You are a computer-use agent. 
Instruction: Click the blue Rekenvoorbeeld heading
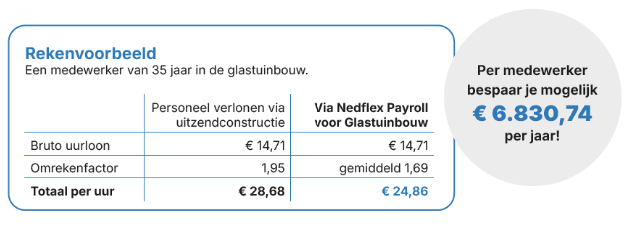click(x=91, y=53)
